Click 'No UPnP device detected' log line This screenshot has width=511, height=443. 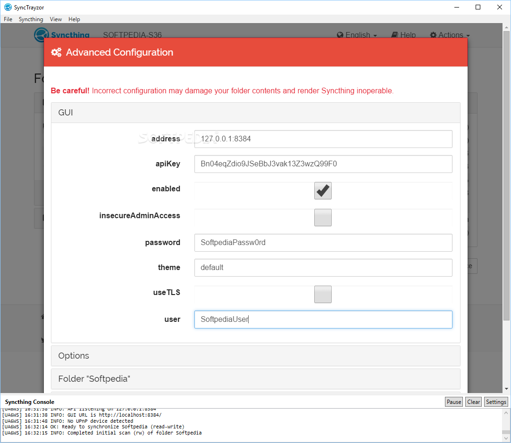(x=67, y=421)
